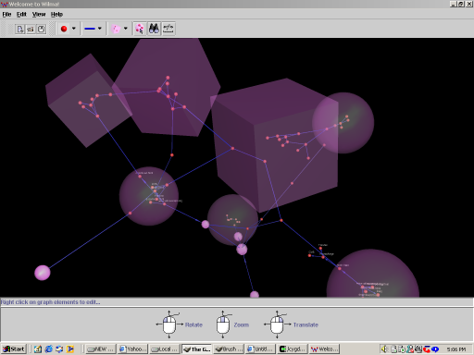Click the New graph toolbar icon
The width and height of the screenshot is (474, 355).
click(20, 29)
